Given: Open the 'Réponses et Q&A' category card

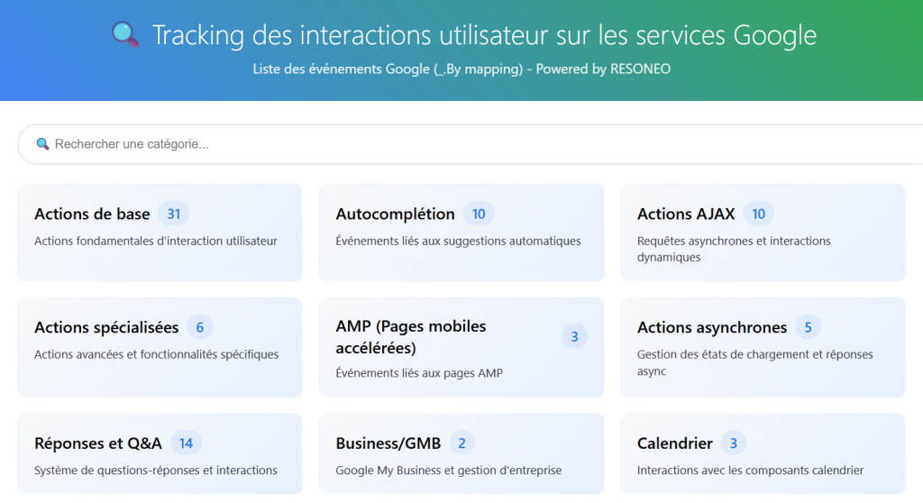Looking at the screenshot, I should (160, 453).
